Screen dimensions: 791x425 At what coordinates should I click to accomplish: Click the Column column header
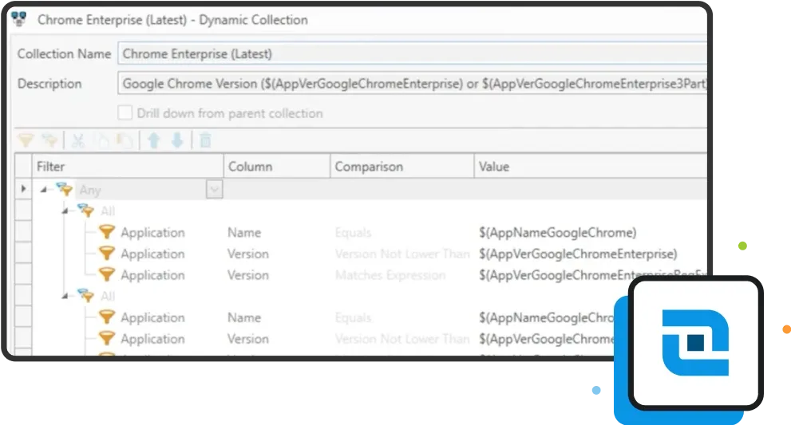[276, 167]
